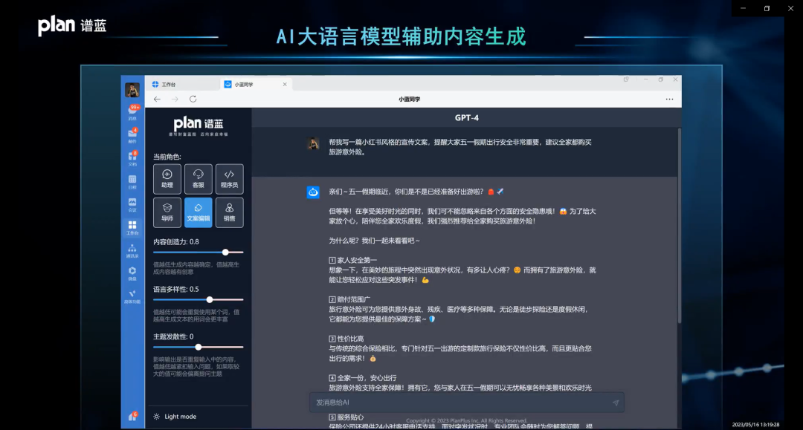Open the 消息 messages icon in sidebar
This screenshot has width=803, height=430.
click(x=132, y=112)
